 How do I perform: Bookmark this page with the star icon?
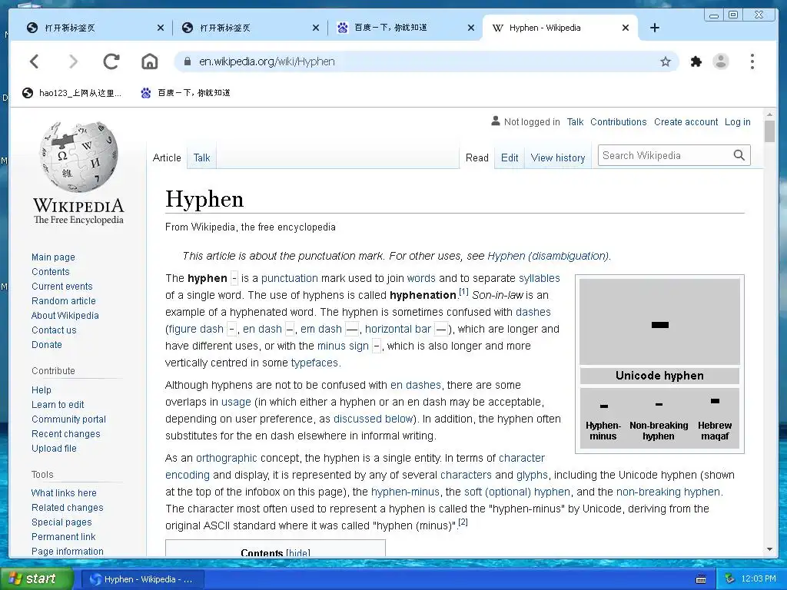click(x=666, y=61)
